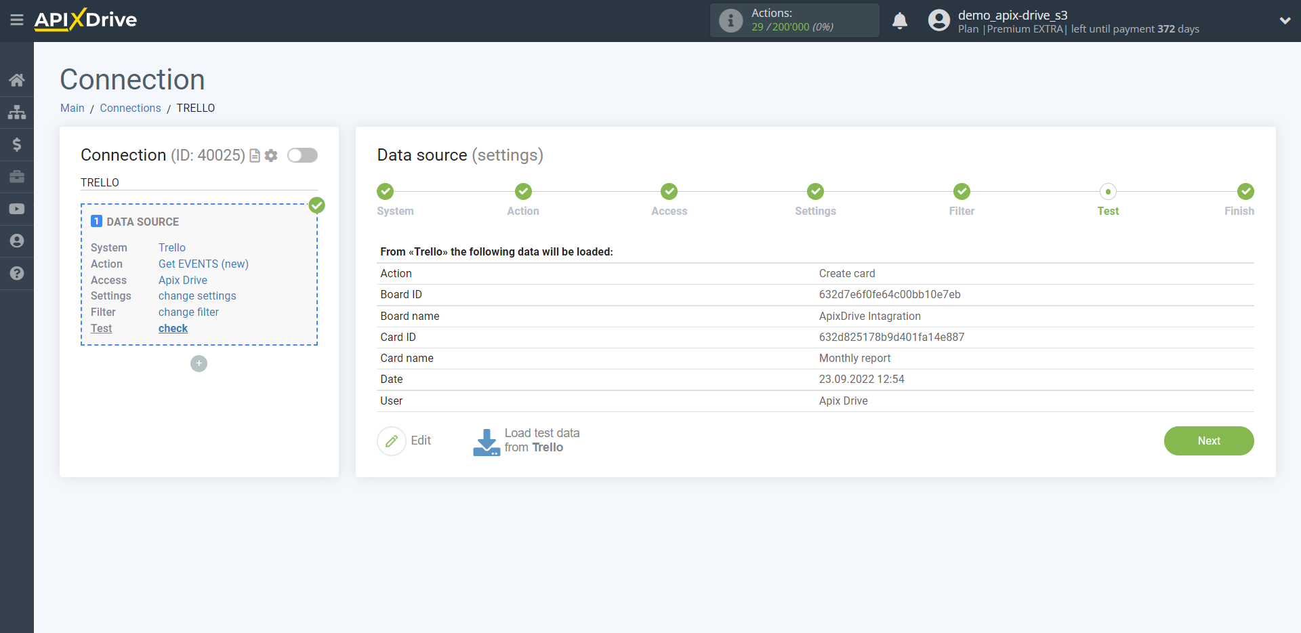Click the Data Source green checkmark badge
Screen dimensions: 1301x633
pos(316,205)
